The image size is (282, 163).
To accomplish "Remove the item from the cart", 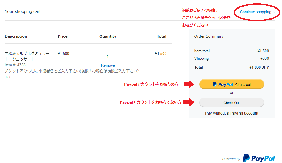I will point(108,65).
